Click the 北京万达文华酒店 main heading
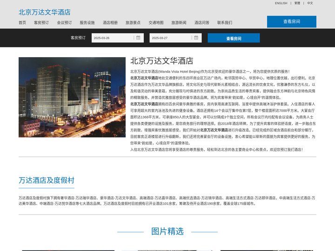This screenshot has width=335, height=251. click(162, 61)
